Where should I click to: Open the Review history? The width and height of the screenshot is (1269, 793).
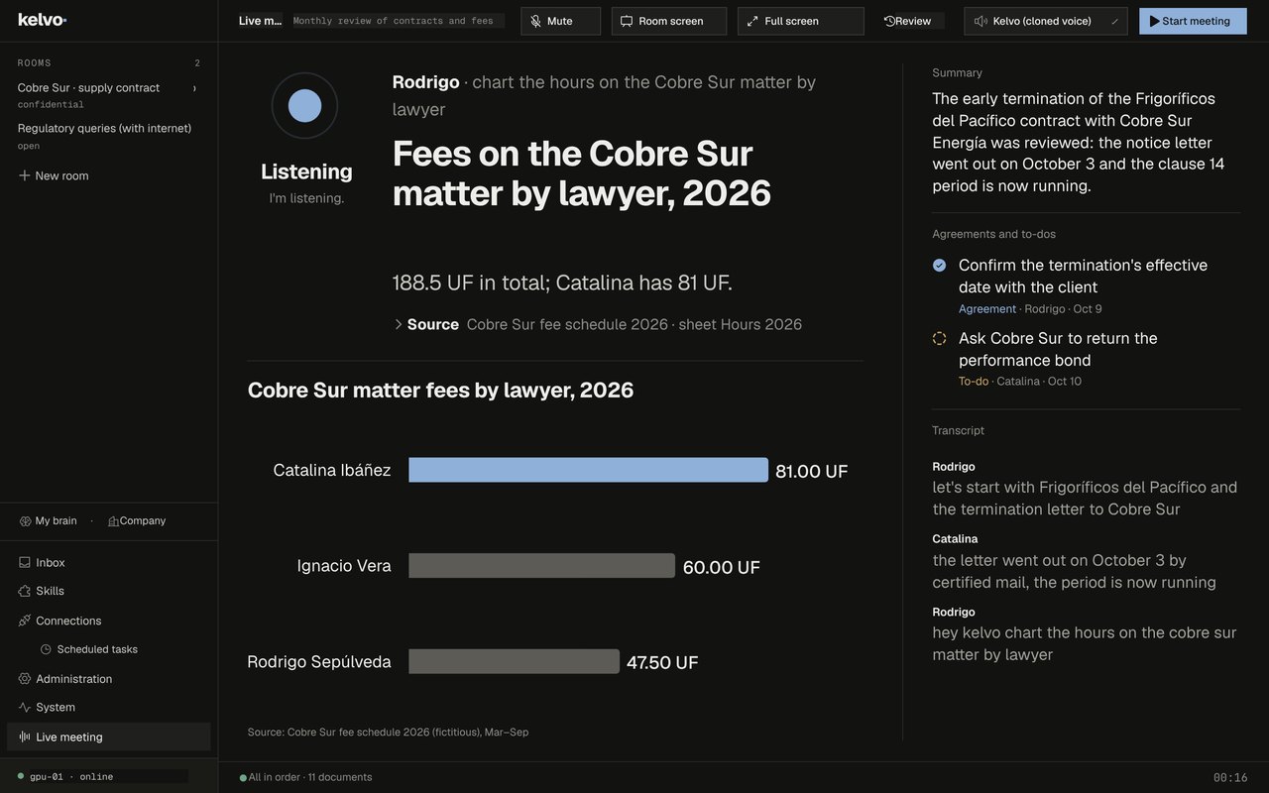point(909,21)
